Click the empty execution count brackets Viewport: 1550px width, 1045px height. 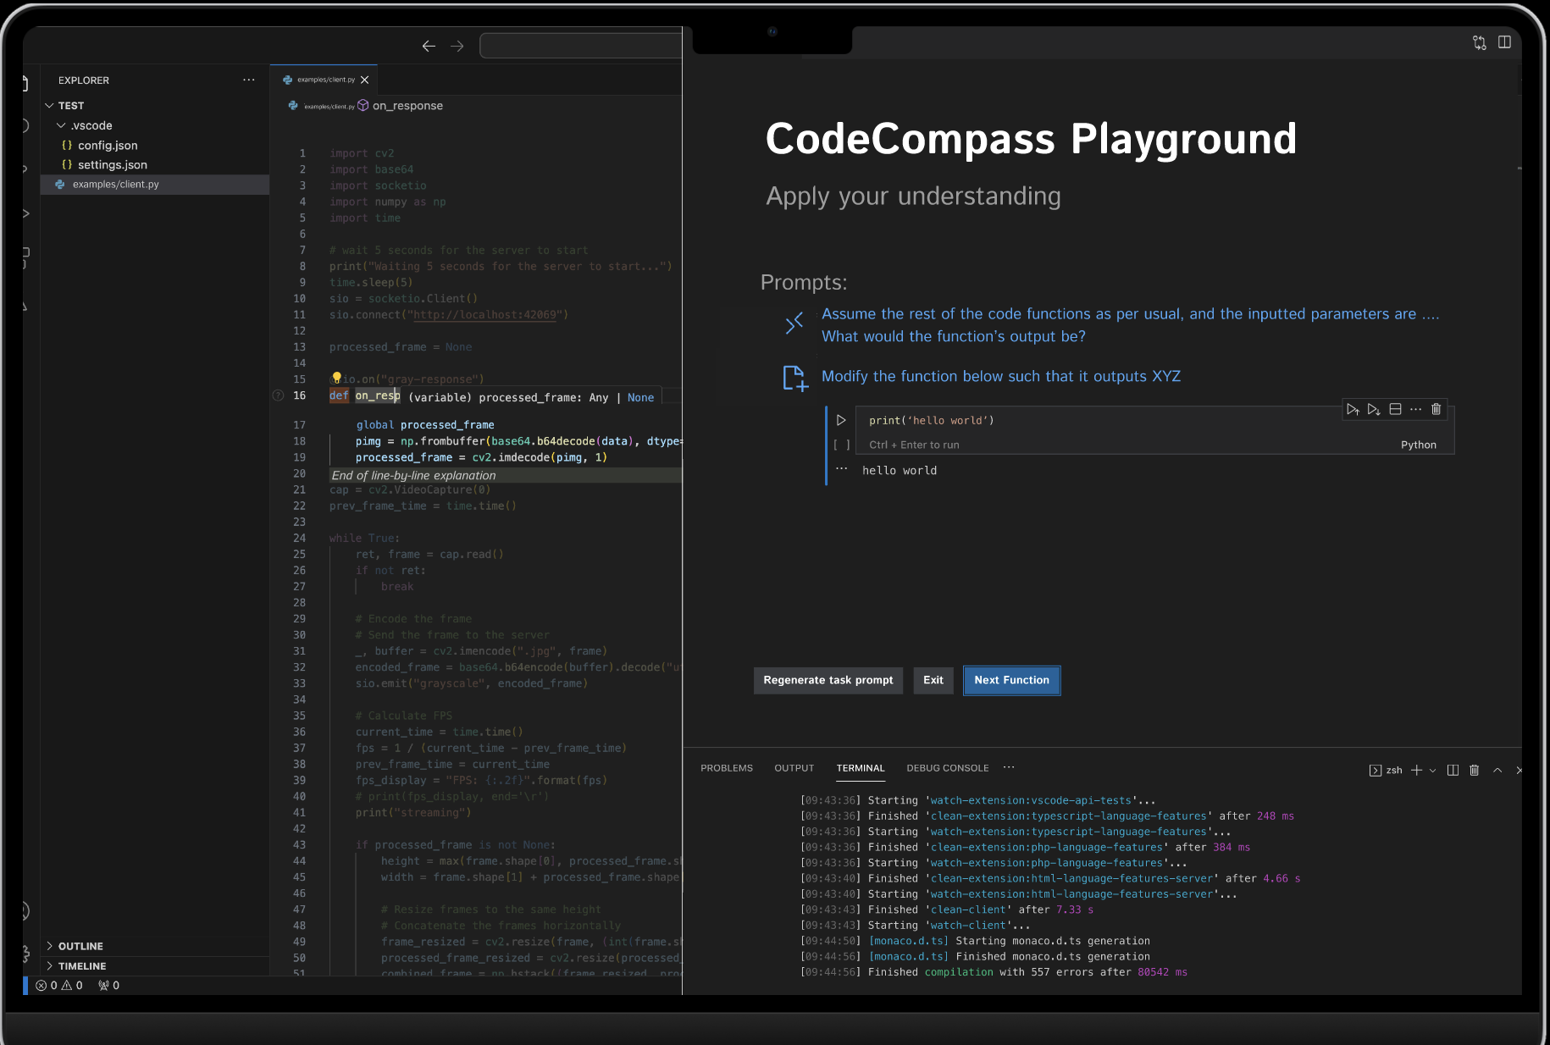(x=842, y=445)
